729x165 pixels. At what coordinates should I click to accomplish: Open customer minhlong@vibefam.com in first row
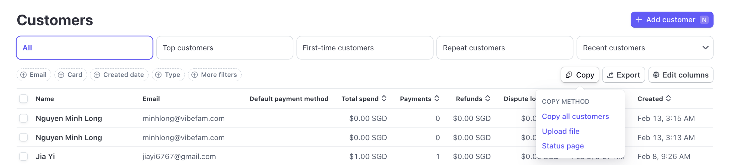click(183, 118)
